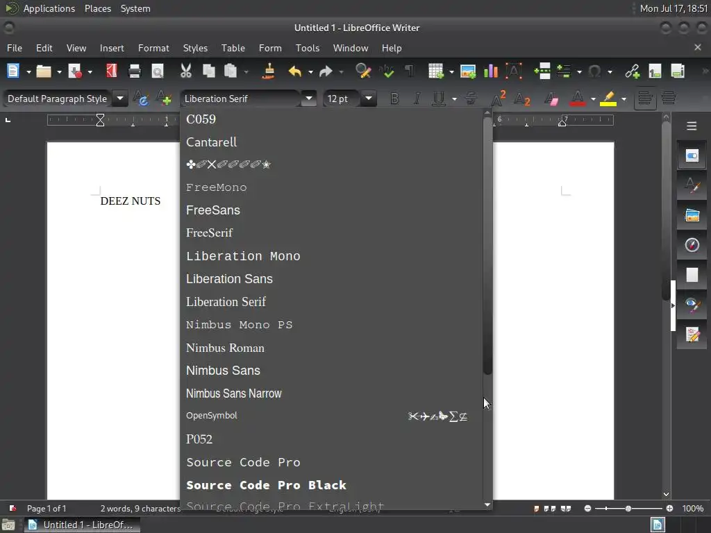Click the Save document icon
The height and width of the screenshot is (533, 711).
tap(75, 71)
